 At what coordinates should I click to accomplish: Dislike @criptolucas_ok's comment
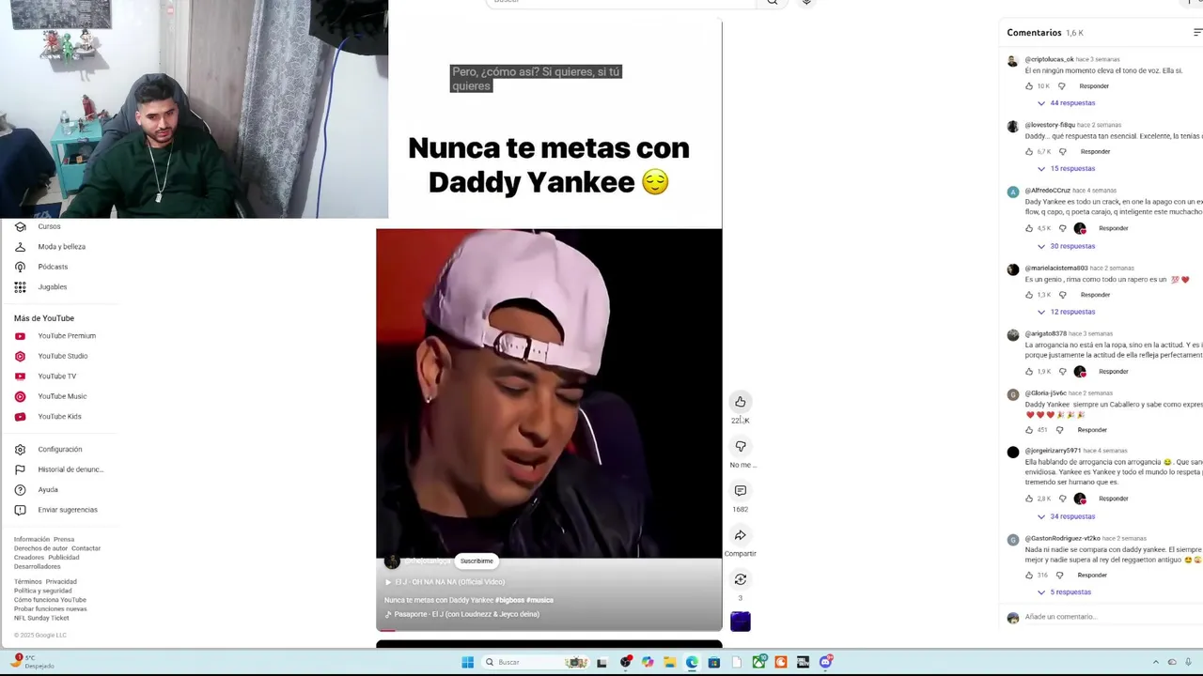pyautogui.click(x=1062, y=86)
